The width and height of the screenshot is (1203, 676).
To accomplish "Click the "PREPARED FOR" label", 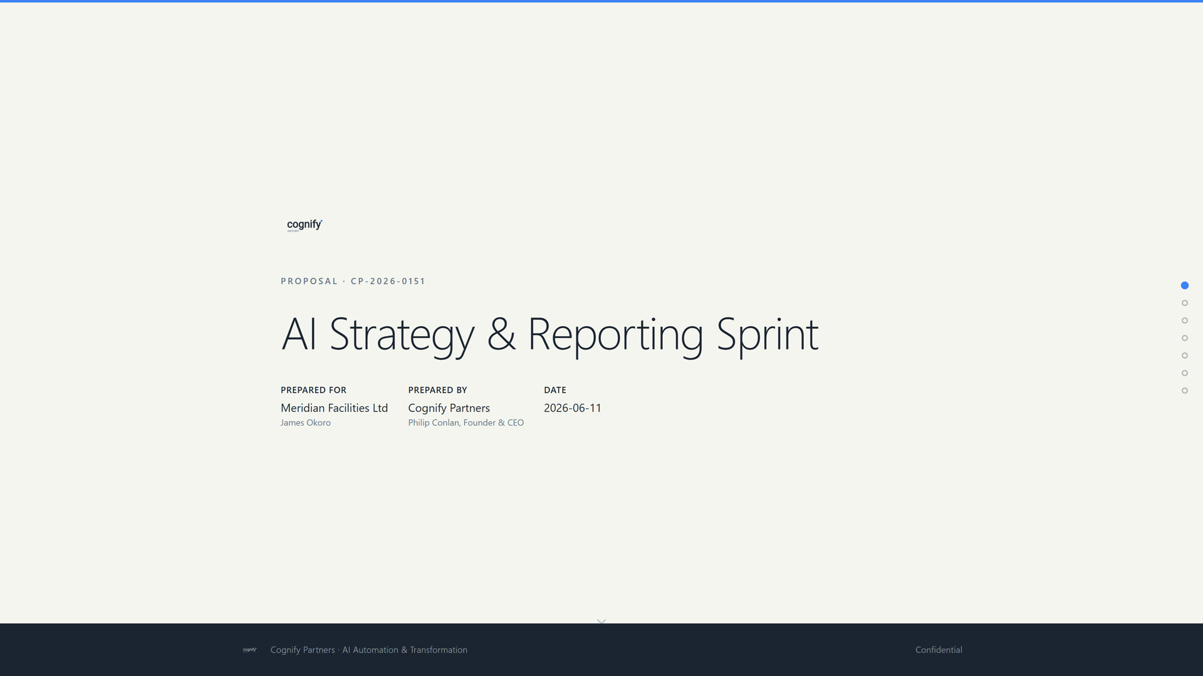I will tap(313, 390).
